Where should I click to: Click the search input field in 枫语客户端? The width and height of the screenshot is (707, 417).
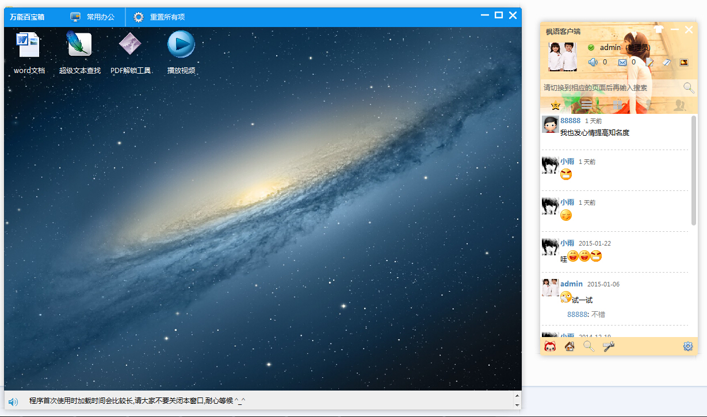pyautogui.click(x=610, y=88)
